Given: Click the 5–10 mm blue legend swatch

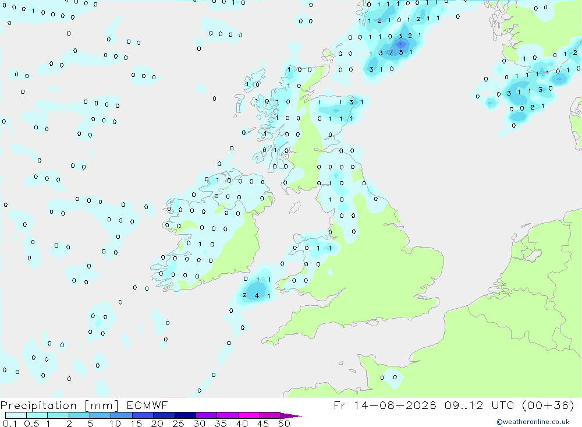Looking at the screenshot, I should (100, 415).
